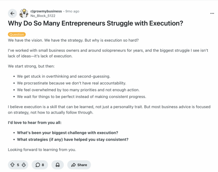Open the three-dot post options menu

coord(212,13)
